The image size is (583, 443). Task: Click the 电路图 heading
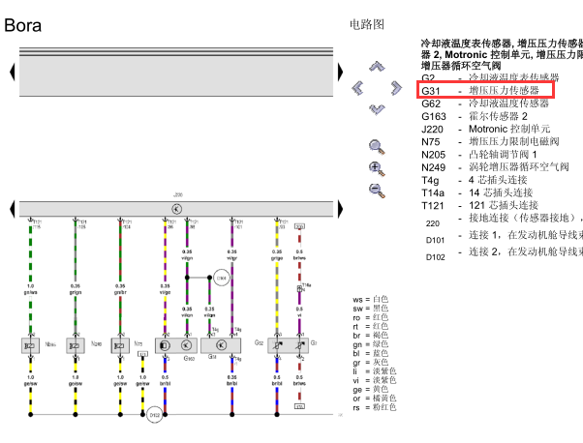pyautogui.click(x=367, y=24)
